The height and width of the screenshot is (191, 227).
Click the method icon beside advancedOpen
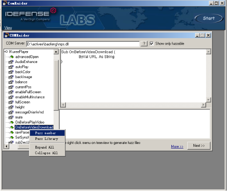click(11, 57)
